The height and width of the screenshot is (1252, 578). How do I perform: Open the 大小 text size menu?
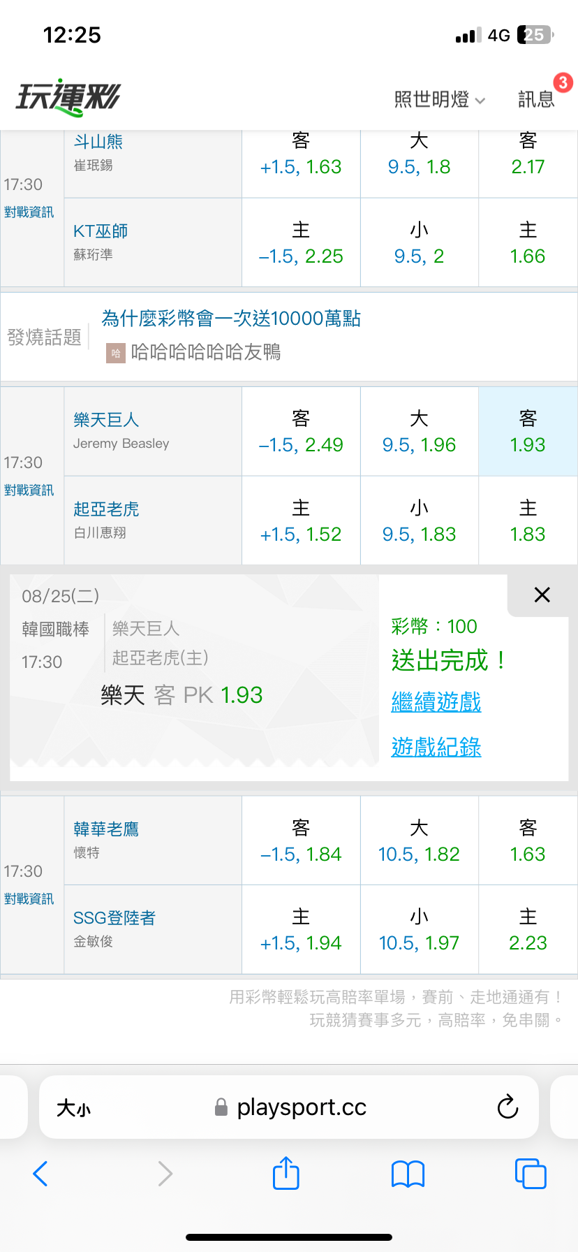pyautogui.click(x=73, y=1107)
